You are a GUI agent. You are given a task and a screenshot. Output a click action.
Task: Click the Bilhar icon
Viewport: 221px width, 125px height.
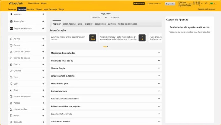(11, 116)
